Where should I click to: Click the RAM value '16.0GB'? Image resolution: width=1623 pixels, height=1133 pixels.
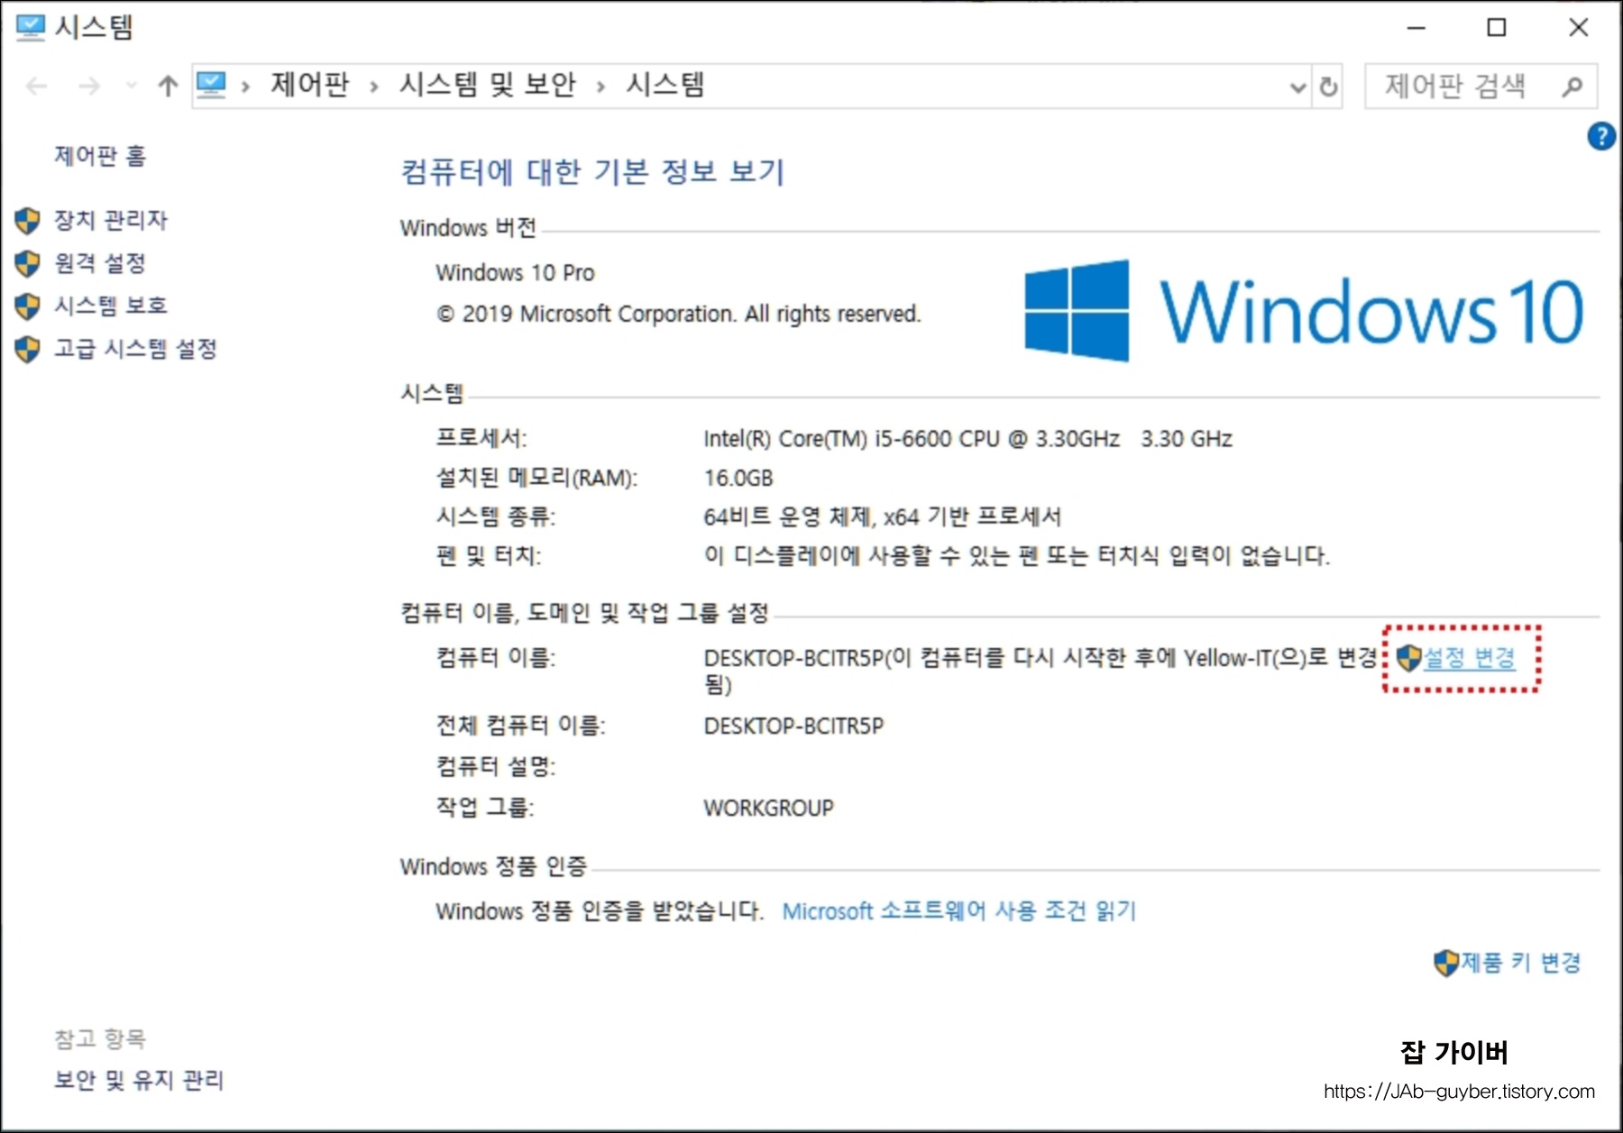click(738, 478)
